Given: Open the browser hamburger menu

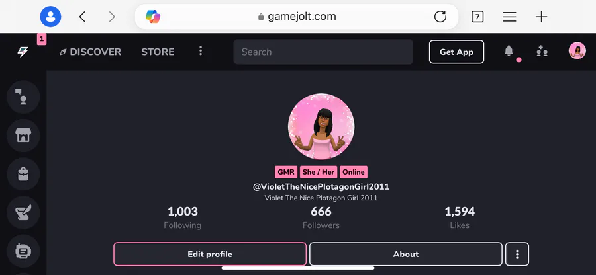Looking at the screenshot, I should coord(509,17).
